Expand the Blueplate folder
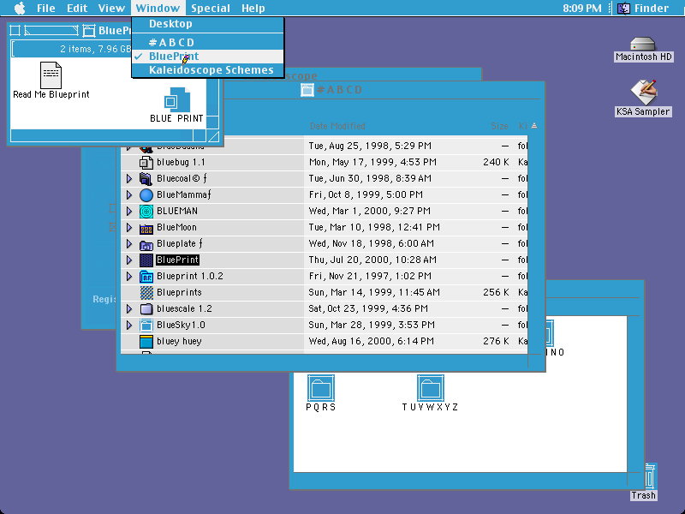This screenshot has height=514, width=685. pyautogui.click(x=129, y=244)
